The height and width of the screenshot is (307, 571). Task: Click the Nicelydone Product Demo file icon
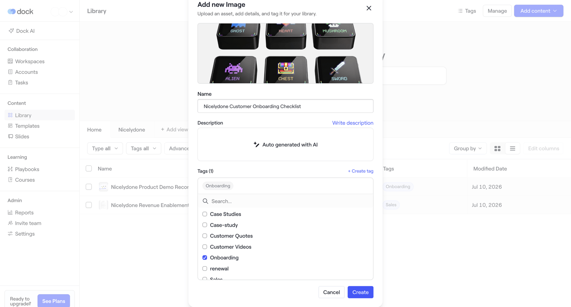pos(103,187)
